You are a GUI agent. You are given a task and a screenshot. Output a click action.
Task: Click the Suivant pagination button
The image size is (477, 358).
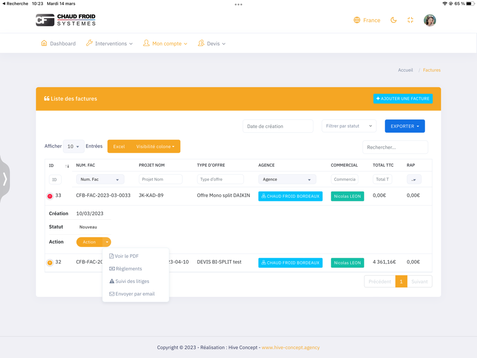coord(419,282)
